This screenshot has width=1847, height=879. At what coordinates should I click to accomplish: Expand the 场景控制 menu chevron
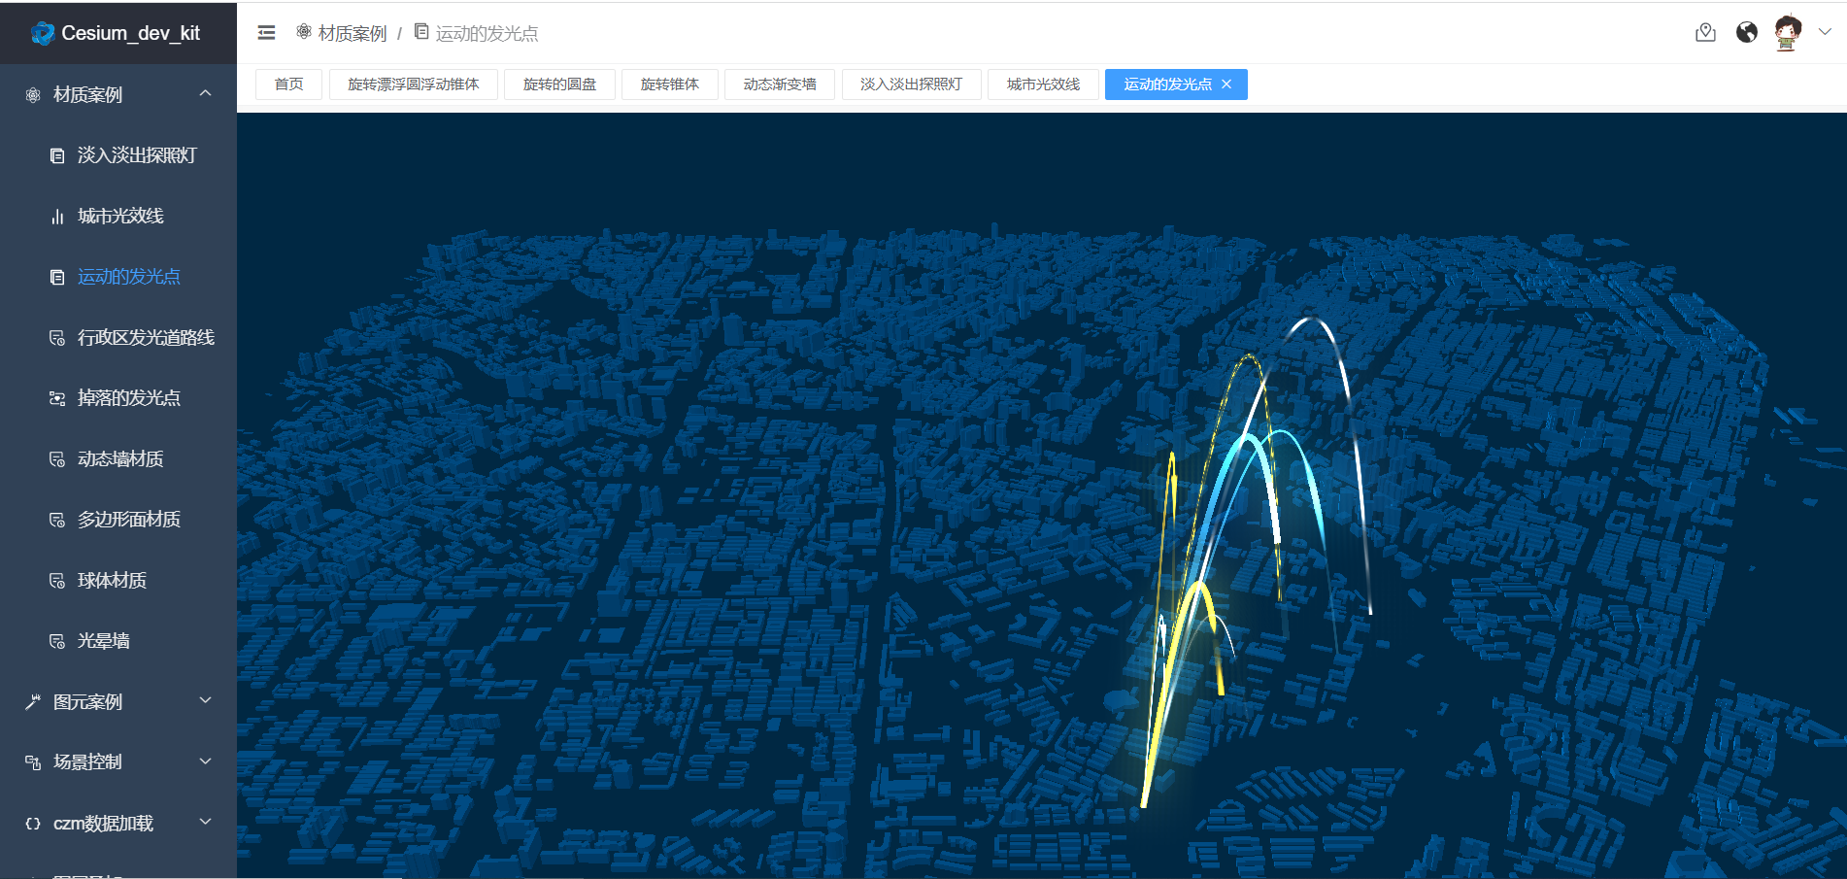[x=205, y=761]
